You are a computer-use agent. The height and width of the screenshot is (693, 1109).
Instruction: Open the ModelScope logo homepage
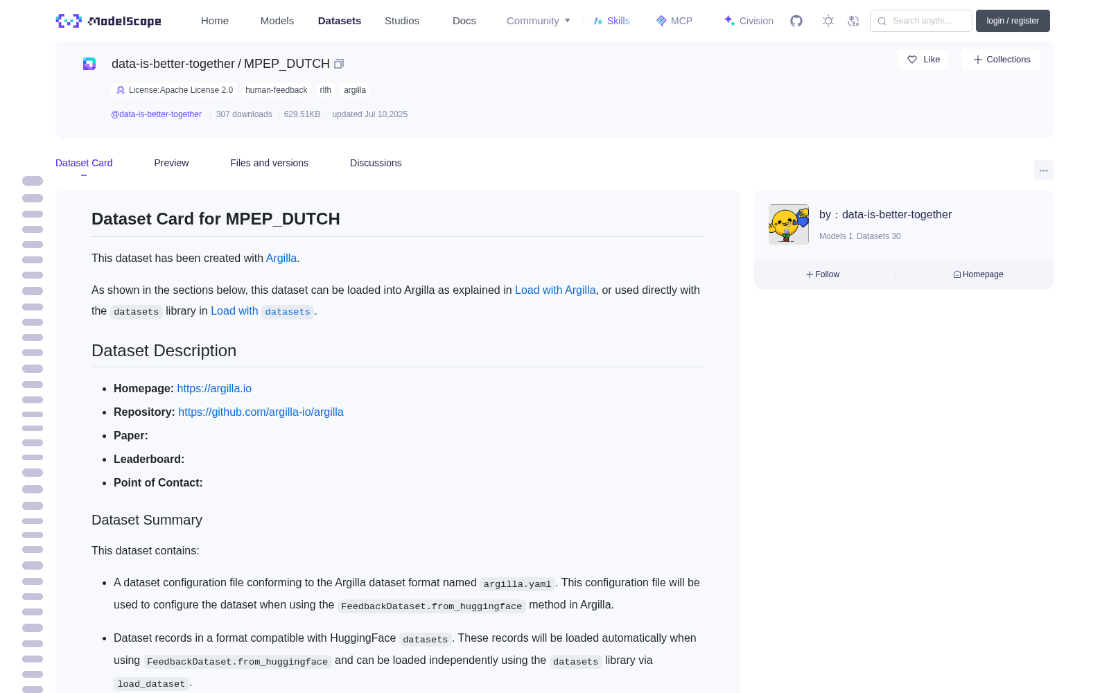tap(109, 21)
